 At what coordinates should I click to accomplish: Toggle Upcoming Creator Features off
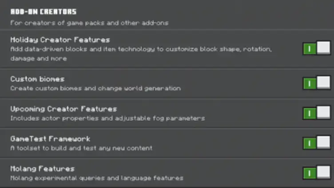(317, 113)
